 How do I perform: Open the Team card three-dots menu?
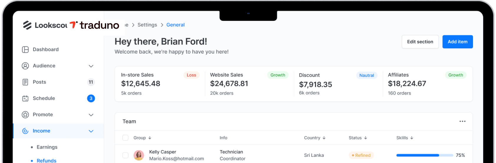tap(462, 121)
